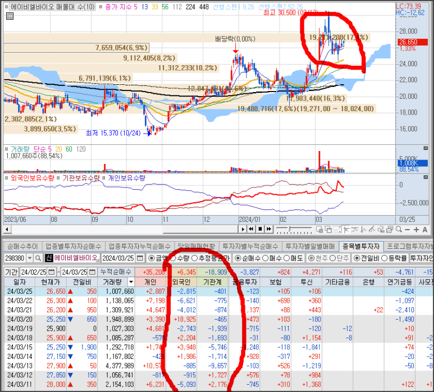Click the drawing pencil line icon
Image resolution: width=434 pixels, height=392 pixels.
372,230
